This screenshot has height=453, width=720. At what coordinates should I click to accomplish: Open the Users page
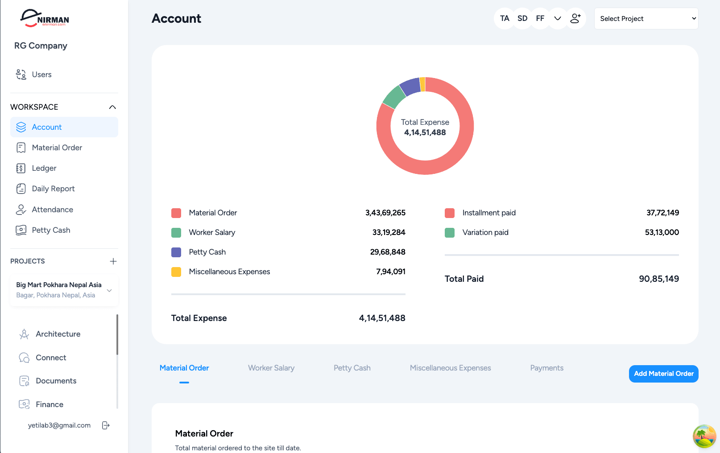click(x=41, y=74)
